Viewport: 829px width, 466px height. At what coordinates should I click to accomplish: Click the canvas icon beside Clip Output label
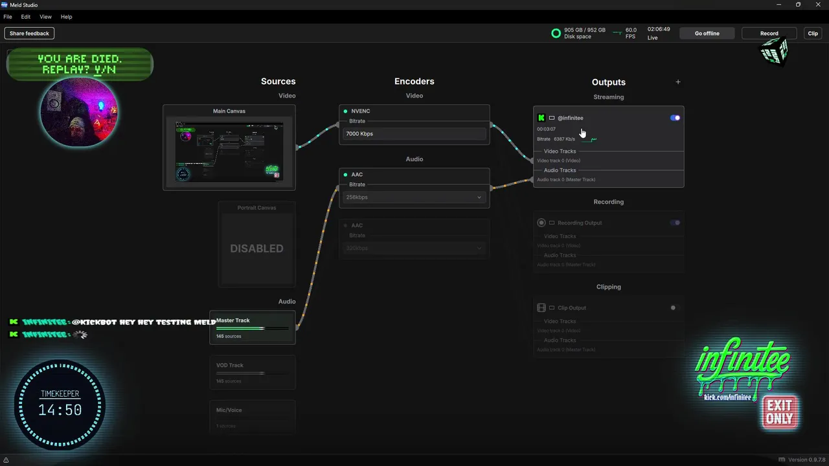(552, 307)
